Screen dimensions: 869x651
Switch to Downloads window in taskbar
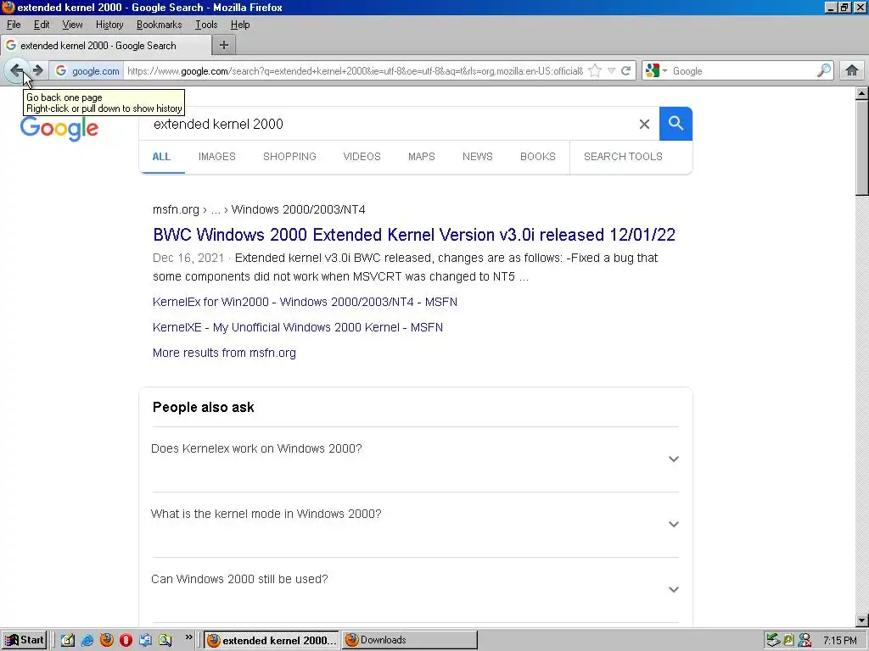pyautogui.click(x=410, y=640)
